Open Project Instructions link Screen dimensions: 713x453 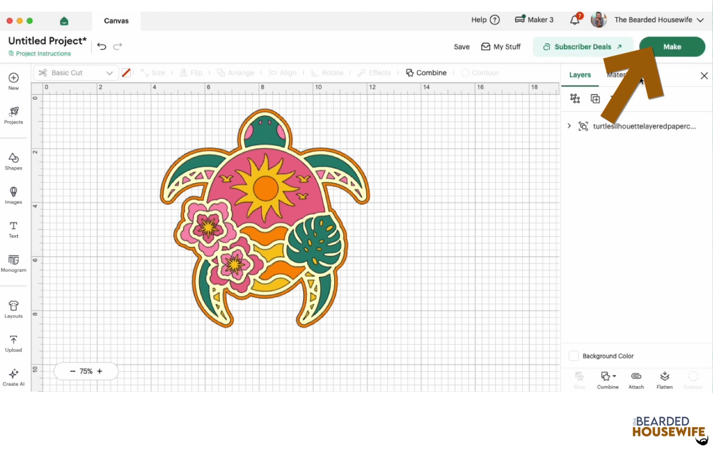click(40, 53)
